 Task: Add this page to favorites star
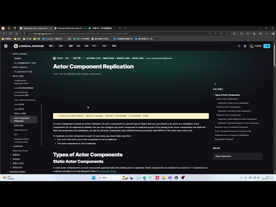point(227,34)
